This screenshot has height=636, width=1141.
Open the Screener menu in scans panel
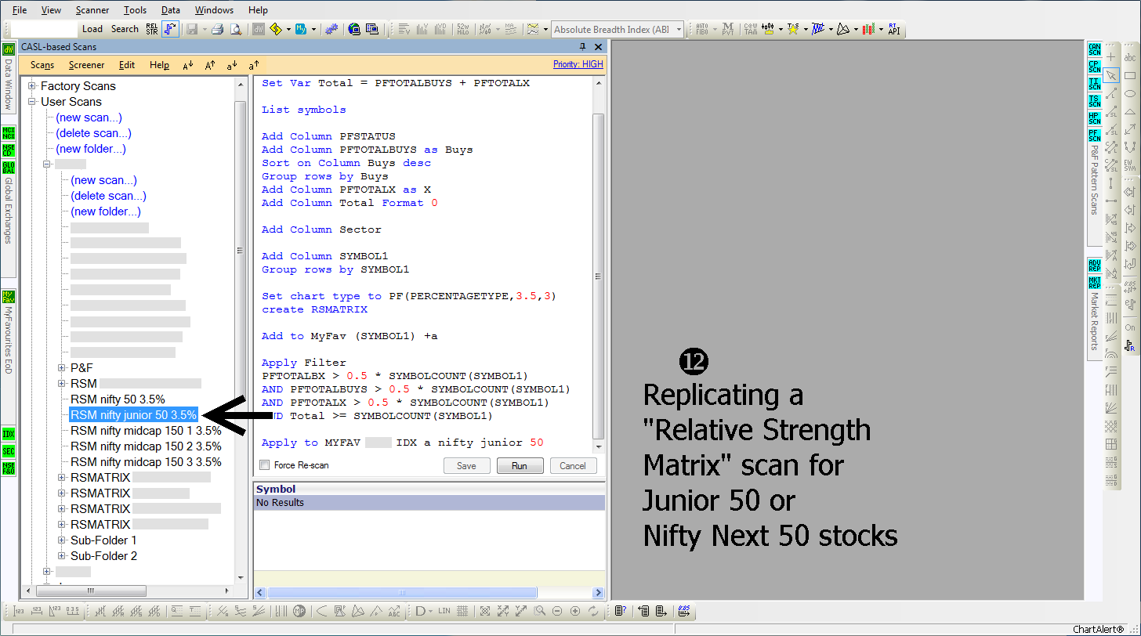tap(86, 66)
